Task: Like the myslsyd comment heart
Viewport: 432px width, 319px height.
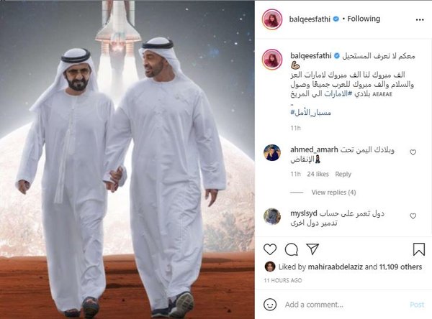Action: tap(413, 216)
